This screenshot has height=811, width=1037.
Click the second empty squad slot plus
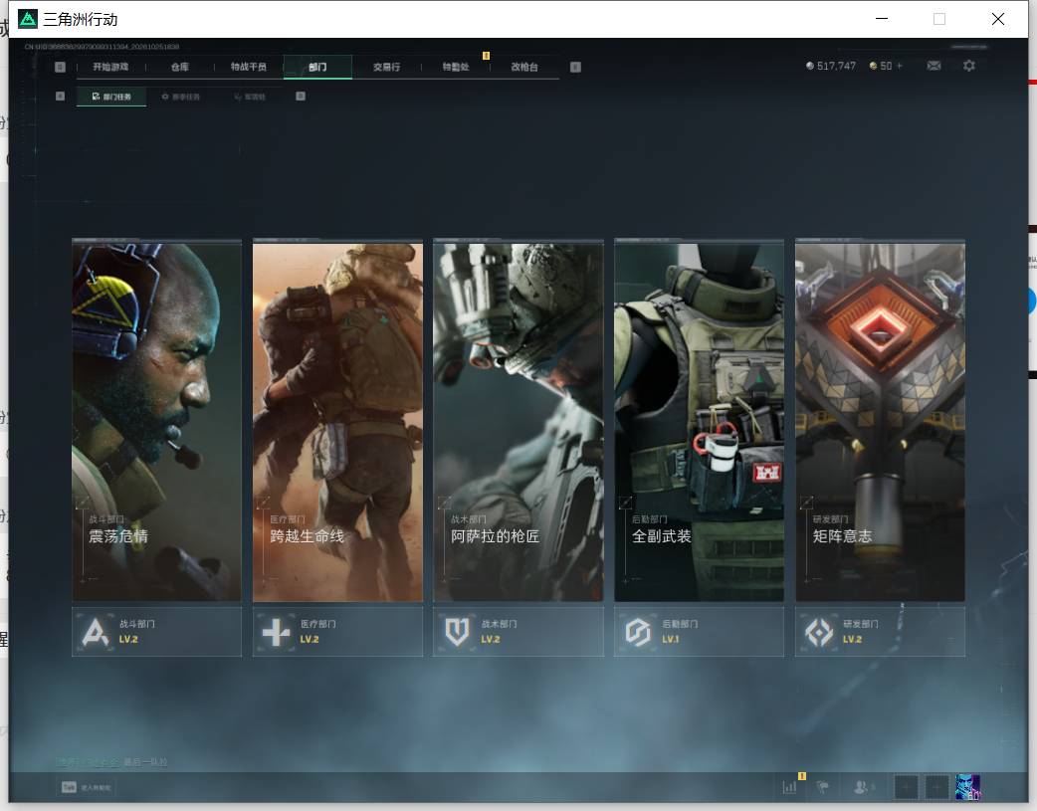pyautogui.click(x=936, y=787)
